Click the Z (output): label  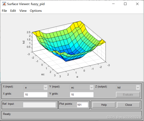coord(101,87)
